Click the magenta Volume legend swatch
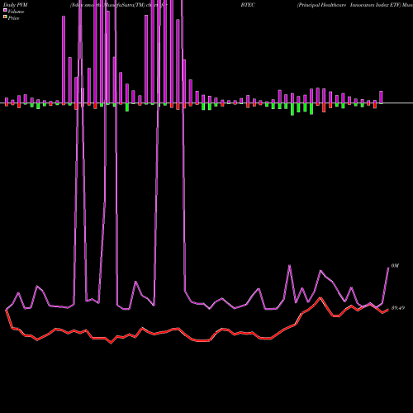 [5, 10]
